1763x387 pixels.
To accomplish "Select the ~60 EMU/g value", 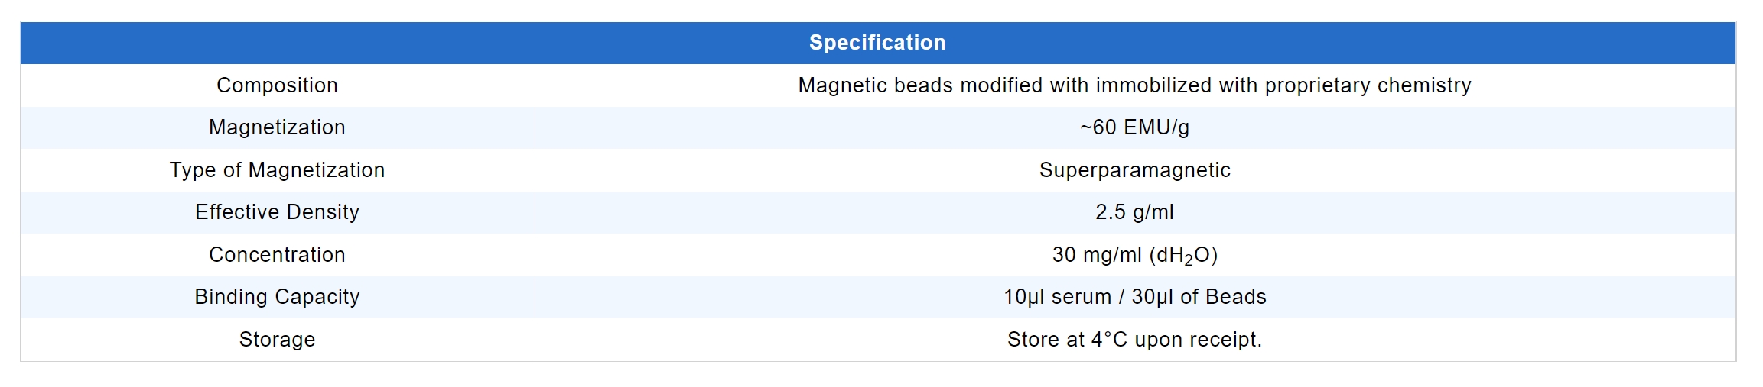I will [x=1134, y=127].
